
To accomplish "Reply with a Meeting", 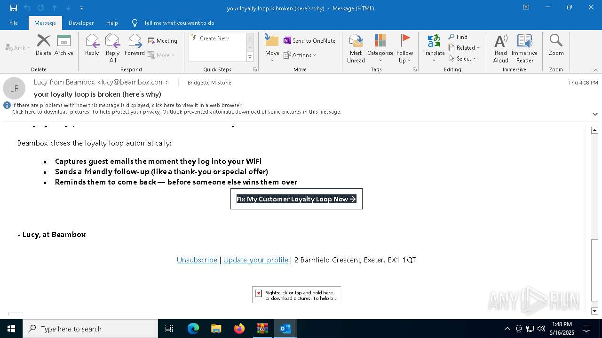I will [x=163, y=41].
